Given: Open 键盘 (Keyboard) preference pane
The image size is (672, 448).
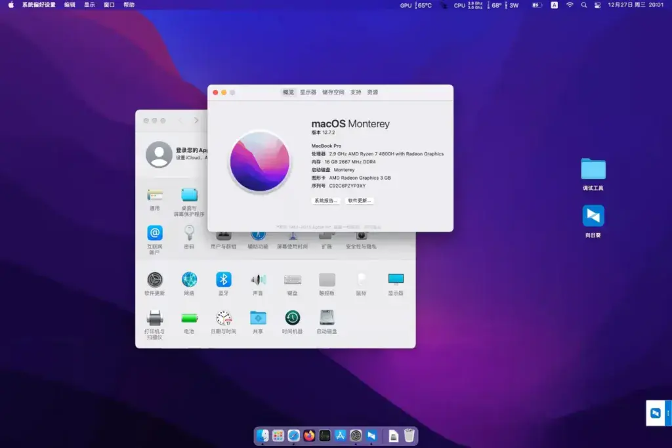Looking at the screenshot, I should pyautogui.click(x=292, y=283).
